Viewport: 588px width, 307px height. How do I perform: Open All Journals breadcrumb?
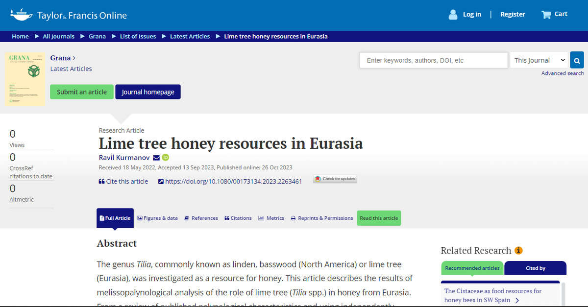tap(59, 36)
